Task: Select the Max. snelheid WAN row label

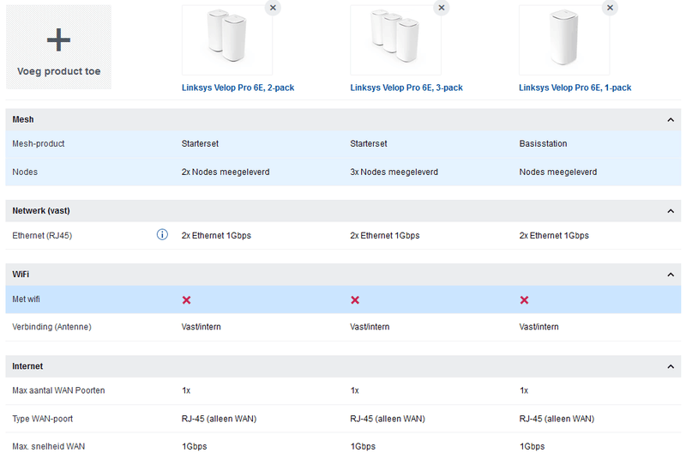Action: point(49,446)
